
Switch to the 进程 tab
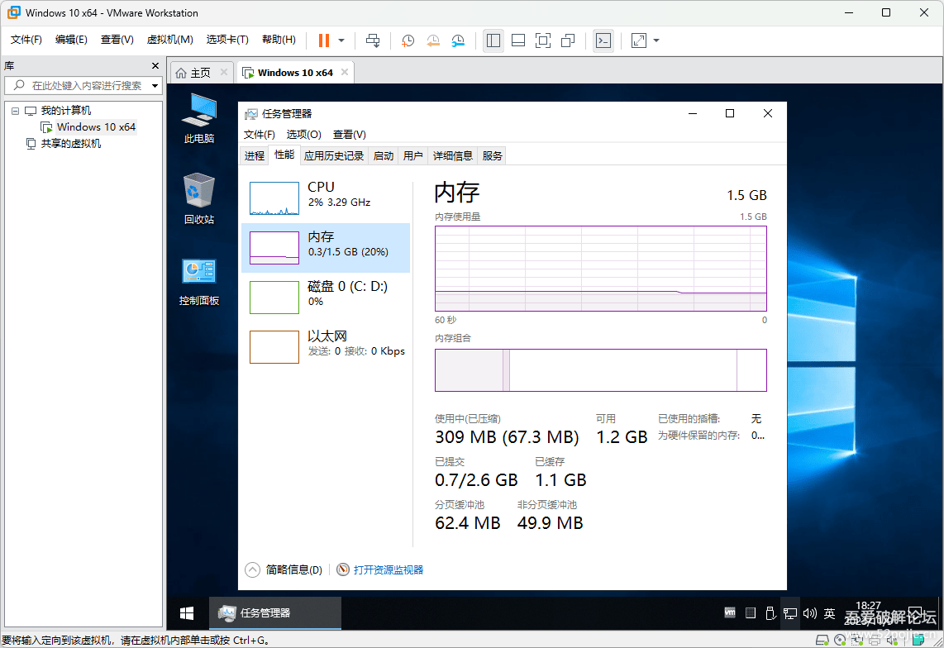(254, 156)
